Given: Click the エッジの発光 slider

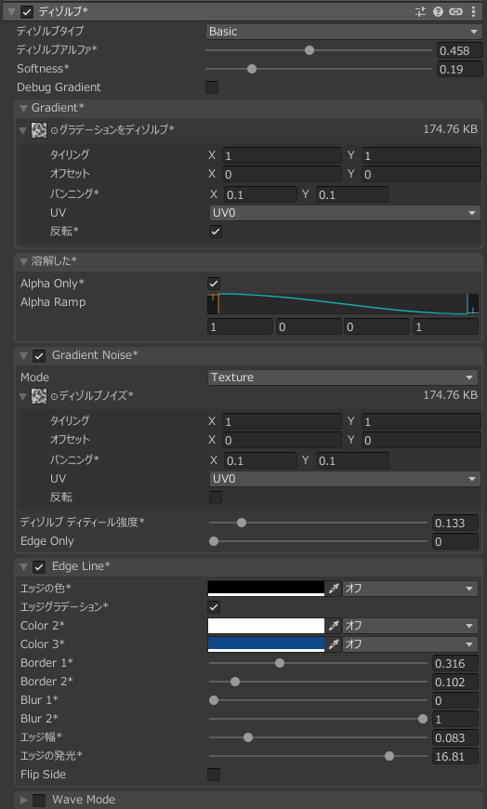Looking at the screenshot, I should (318, 756).
